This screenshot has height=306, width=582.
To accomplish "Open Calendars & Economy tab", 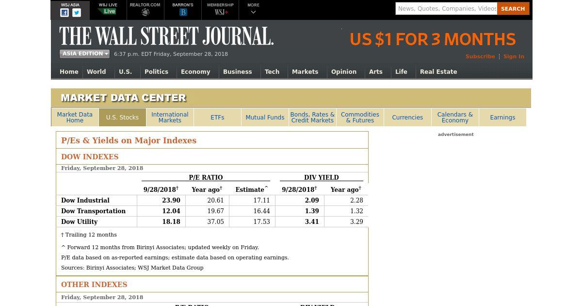I will (455, 118).
